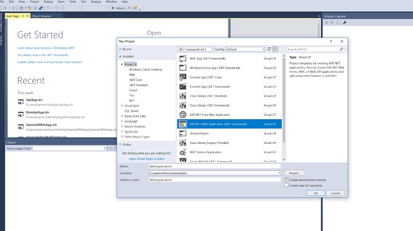Click the Cancel button

tap(336, 193)
